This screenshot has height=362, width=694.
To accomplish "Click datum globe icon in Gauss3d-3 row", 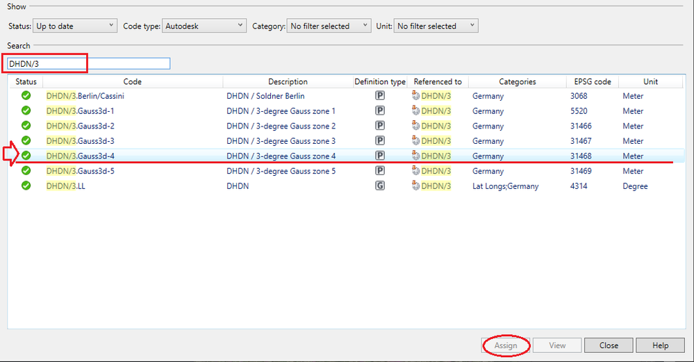I will (415, 140).
